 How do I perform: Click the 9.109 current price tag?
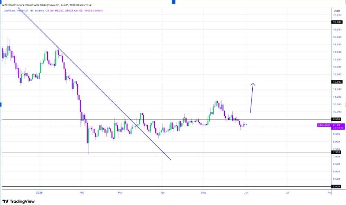point(336,125)
